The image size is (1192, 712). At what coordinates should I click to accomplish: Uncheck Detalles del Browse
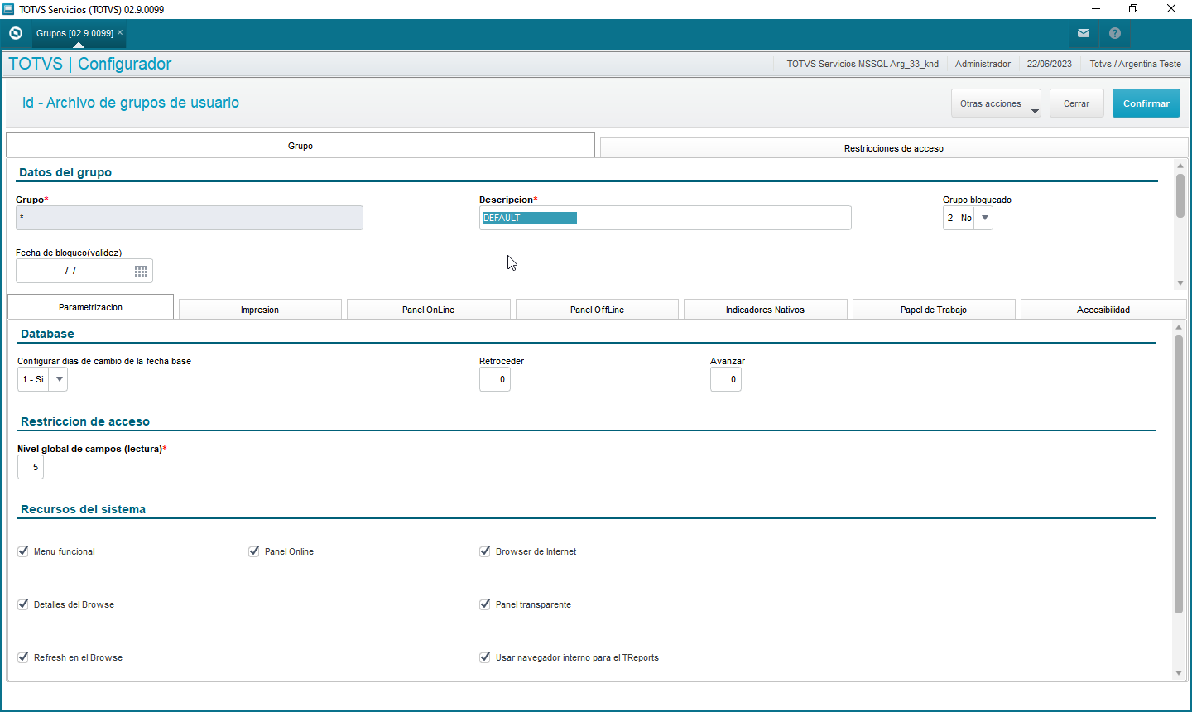pyautogui.click(x=23, y=604)
